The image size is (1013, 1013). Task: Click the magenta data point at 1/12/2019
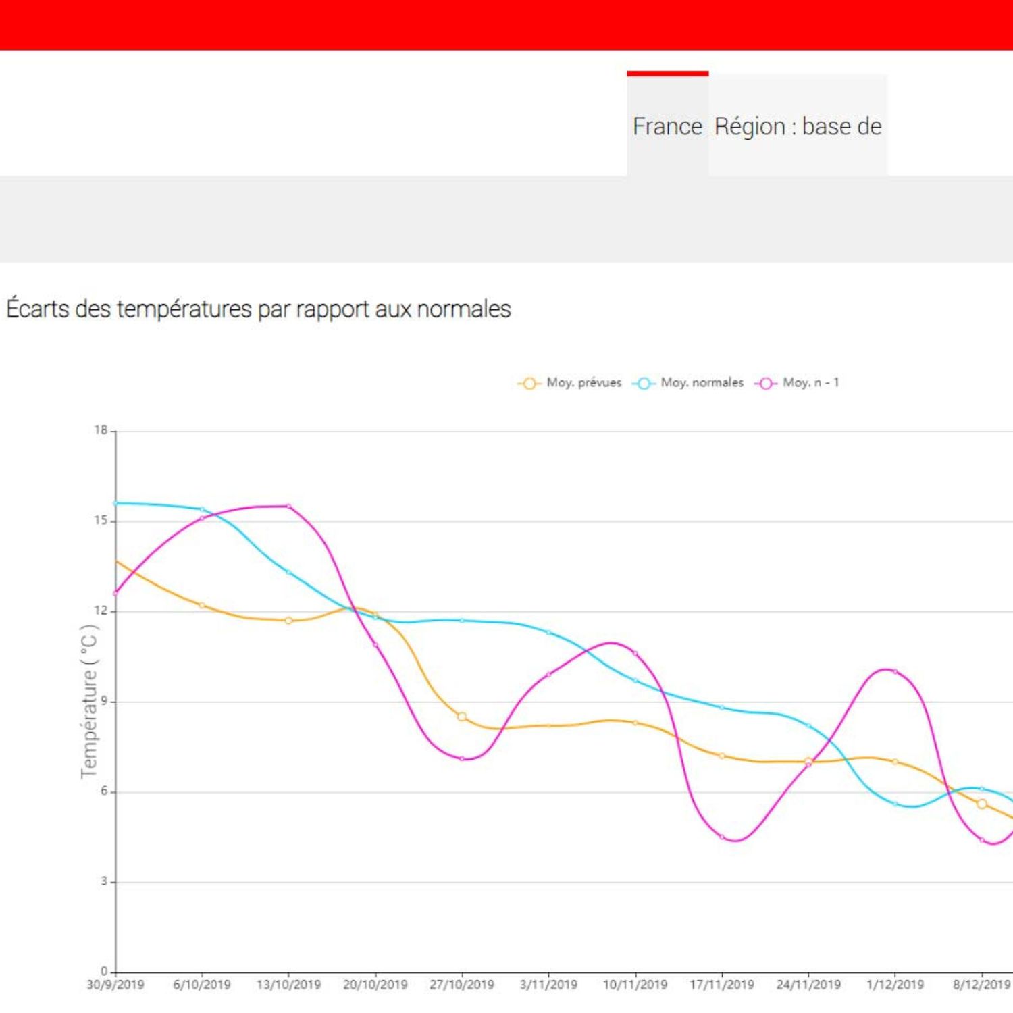tap(895, 671)
